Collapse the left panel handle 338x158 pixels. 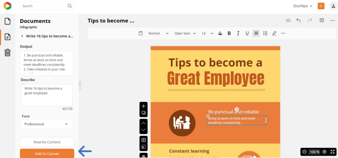pyautogui.click(x=80, y=85)
